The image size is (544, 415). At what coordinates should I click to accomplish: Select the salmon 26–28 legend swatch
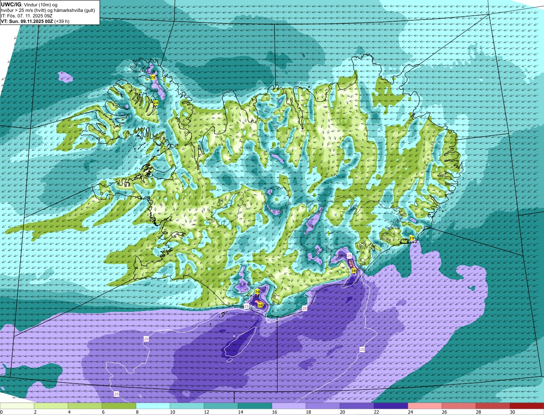[x=459, y=406]
